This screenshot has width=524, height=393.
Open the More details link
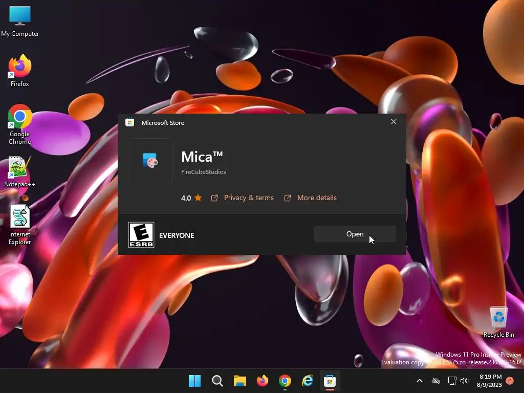(x=317, y=198)
